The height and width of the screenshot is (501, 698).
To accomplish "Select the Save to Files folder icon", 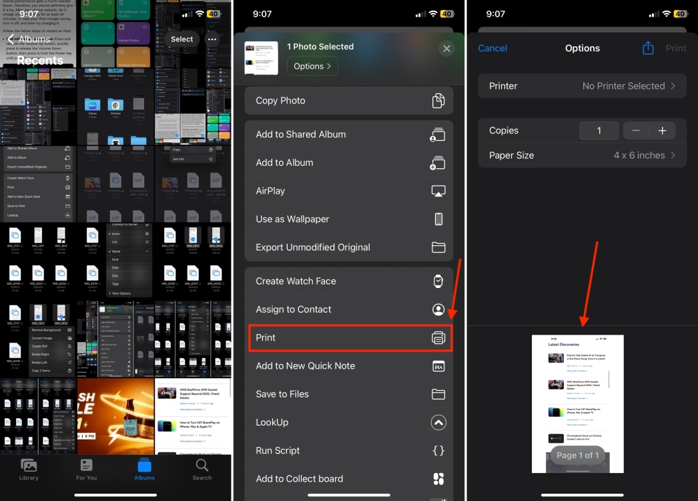I will pyautogui.click(x=438, y=394).
